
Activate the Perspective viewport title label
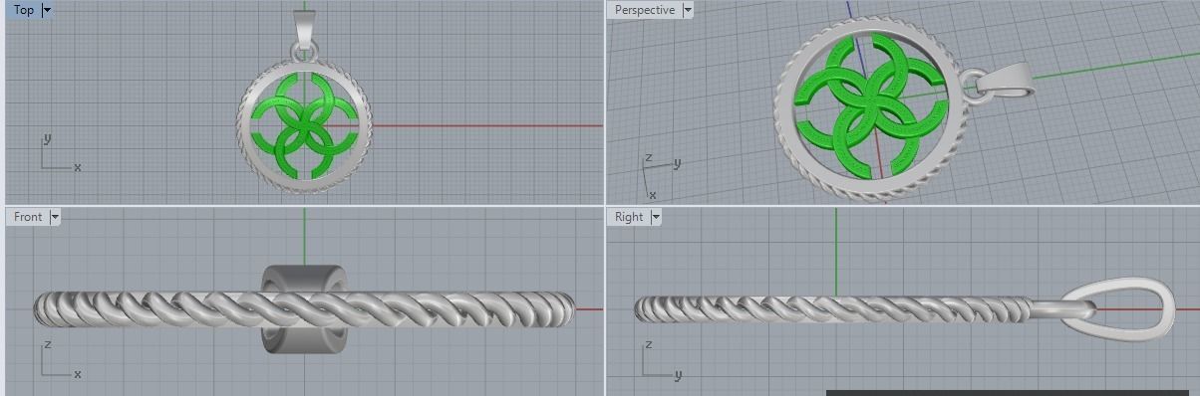pos(644,10)
